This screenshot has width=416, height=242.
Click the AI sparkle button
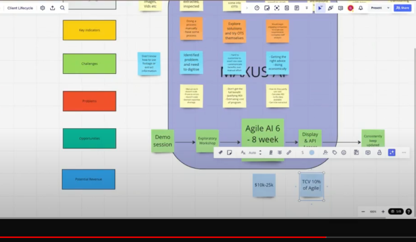click(392, 152)
